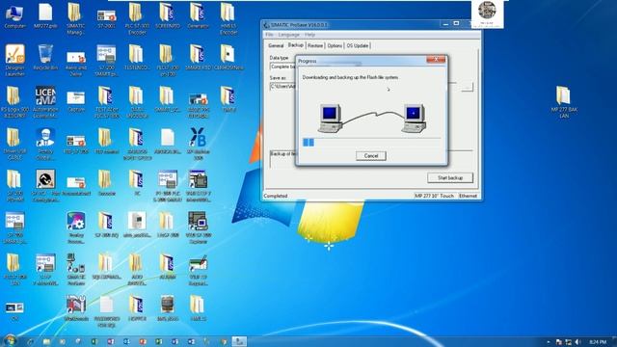Select the MP 277 BAK folder on desktop
The width and height of the screenshot is (617, 347).
564,102
